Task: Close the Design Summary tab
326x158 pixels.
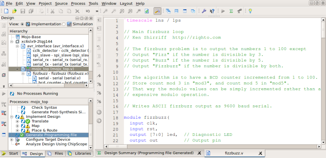Action: [x=199, y=153]
